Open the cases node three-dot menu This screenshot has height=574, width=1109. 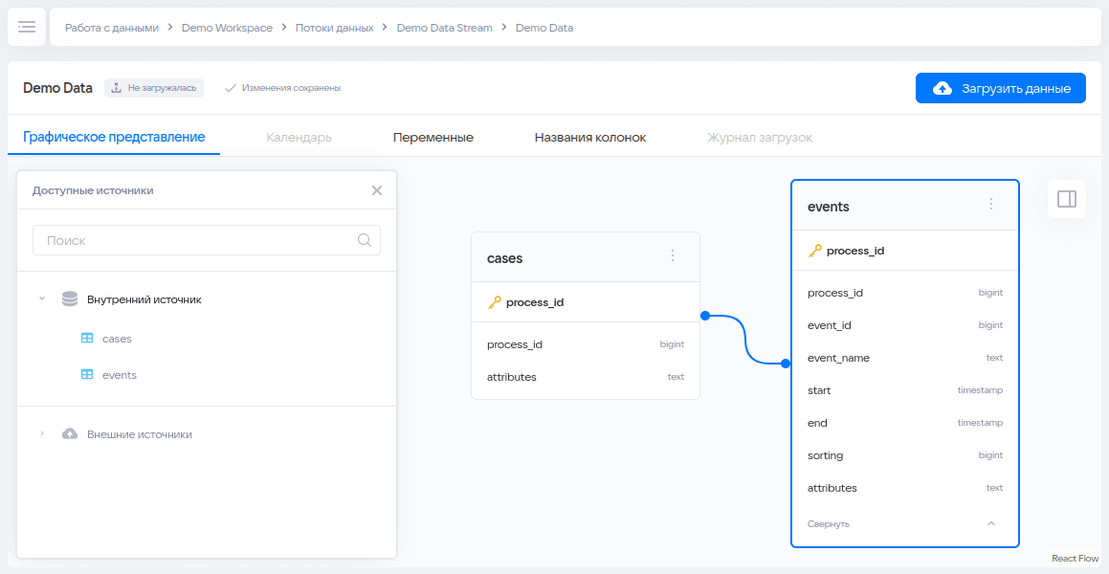673,255
